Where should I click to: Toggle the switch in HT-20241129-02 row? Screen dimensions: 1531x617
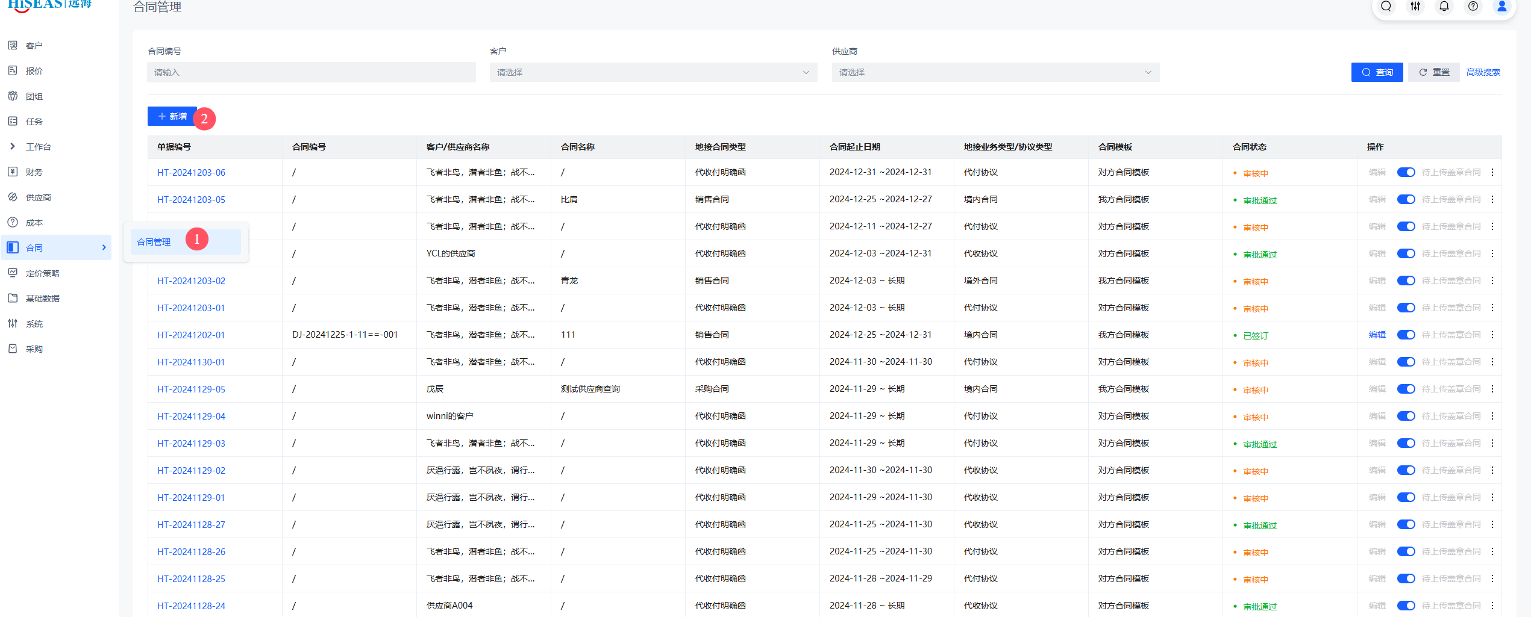1406,470
